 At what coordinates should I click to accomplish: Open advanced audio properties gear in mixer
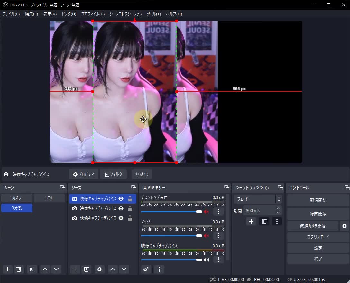(146, 269)
